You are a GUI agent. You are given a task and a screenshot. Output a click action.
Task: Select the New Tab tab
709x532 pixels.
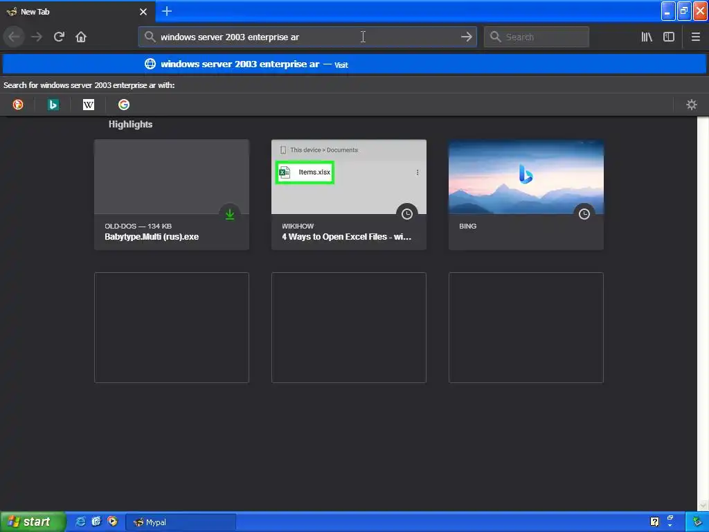(77, 12)
